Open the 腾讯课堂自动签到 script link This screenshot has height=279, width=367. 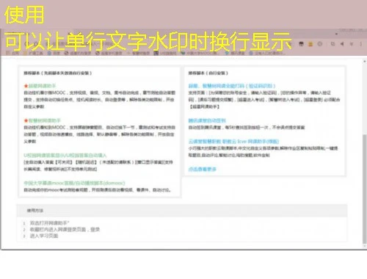pos(207,120)
